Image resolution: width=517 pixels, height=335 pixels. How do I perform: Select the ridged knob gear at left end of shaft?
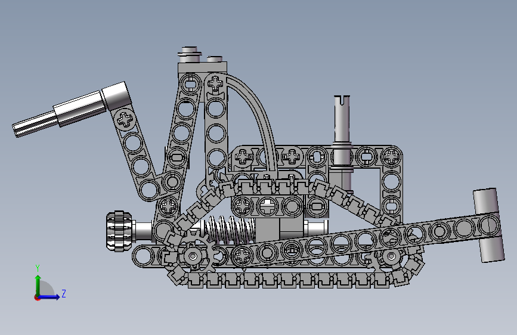pyautogui.click(x=119, y=231)
